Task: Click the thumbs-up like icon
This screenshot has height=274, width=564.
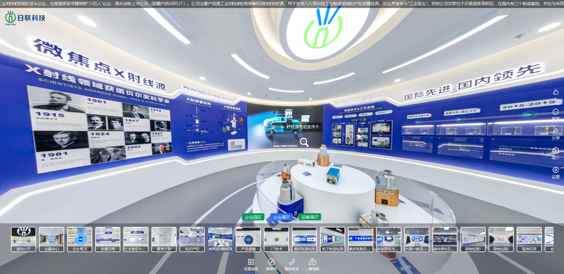Action: 556,92
